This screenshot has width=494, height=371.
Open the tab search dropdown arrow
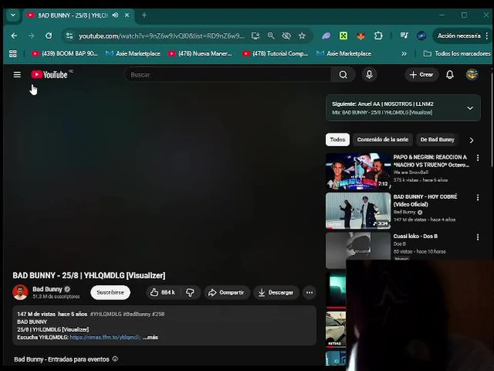[x=13, y=15]
